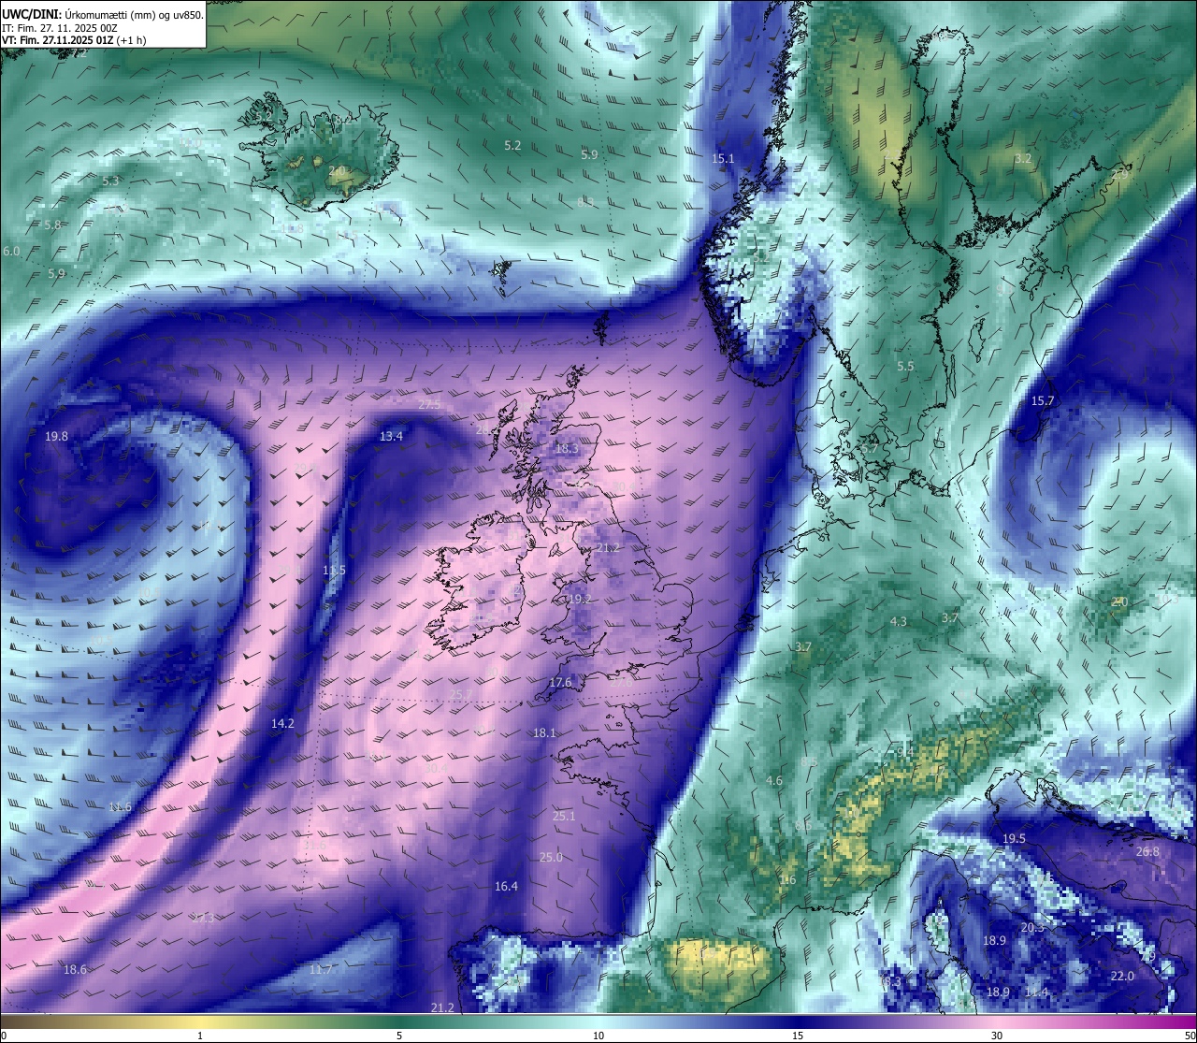
Task: Click the 20.3 value over Italy
Action: [x=1032, y=928]
